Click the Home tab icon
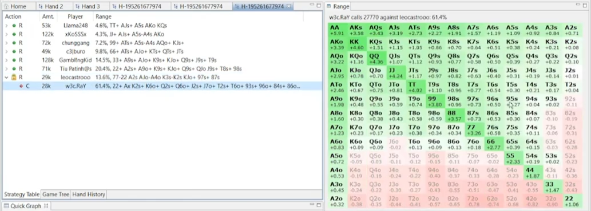 pyautogui.click(x=6, y=6)
